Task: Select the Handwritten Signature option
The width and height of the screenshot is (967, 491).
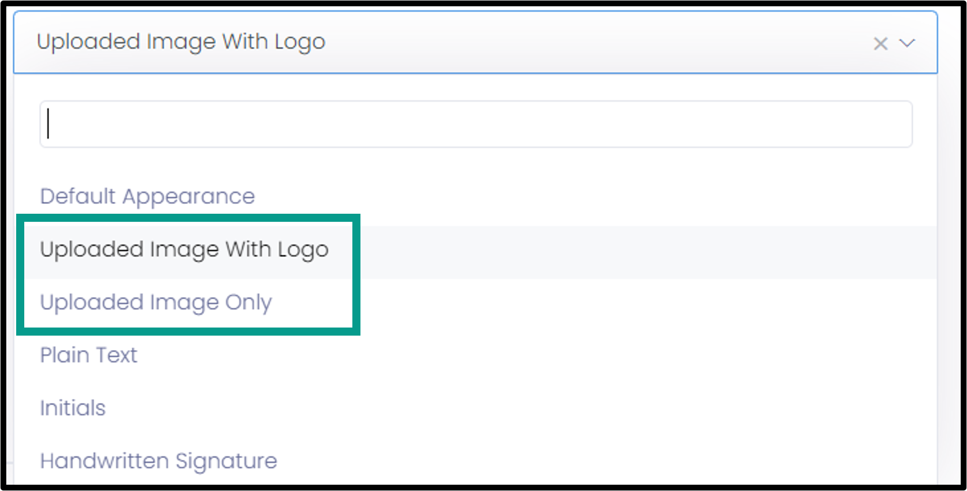Action: (x=158, y=461)
